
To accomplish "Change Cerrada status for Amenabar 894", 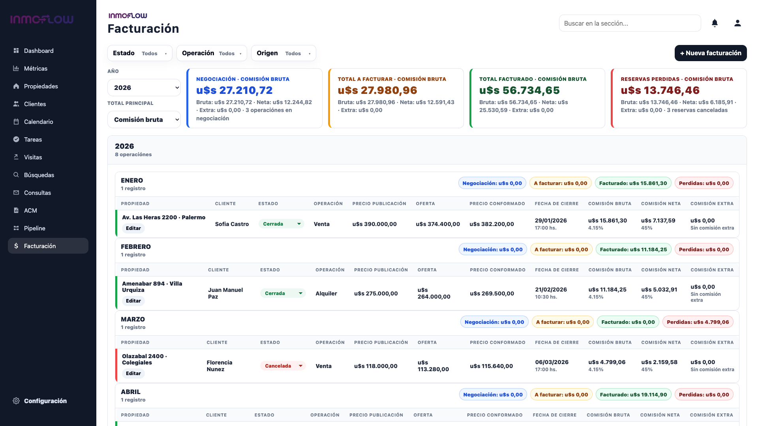I will (283, 293).
